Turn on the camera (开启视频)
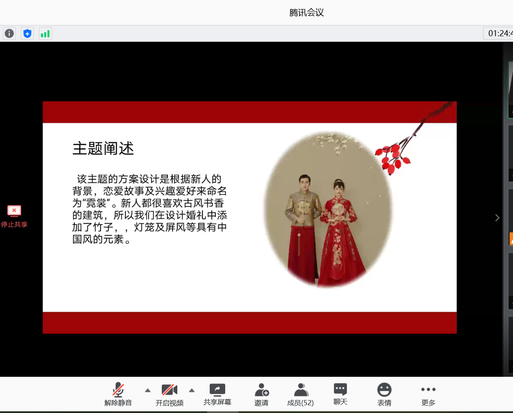 (170, 394)
